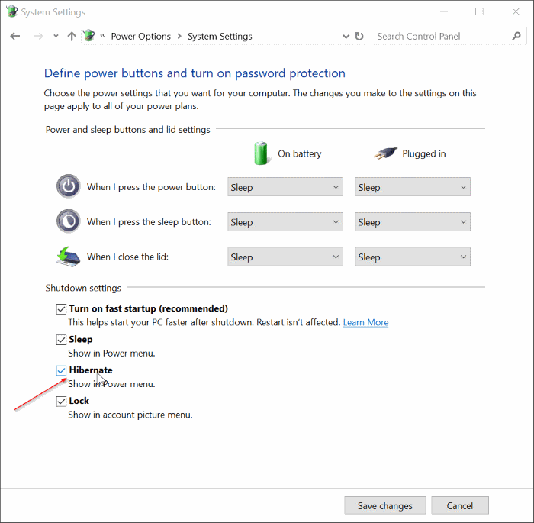Open address bar history dropdown
This screenshot has height=523, width=534.
(346, 36)
